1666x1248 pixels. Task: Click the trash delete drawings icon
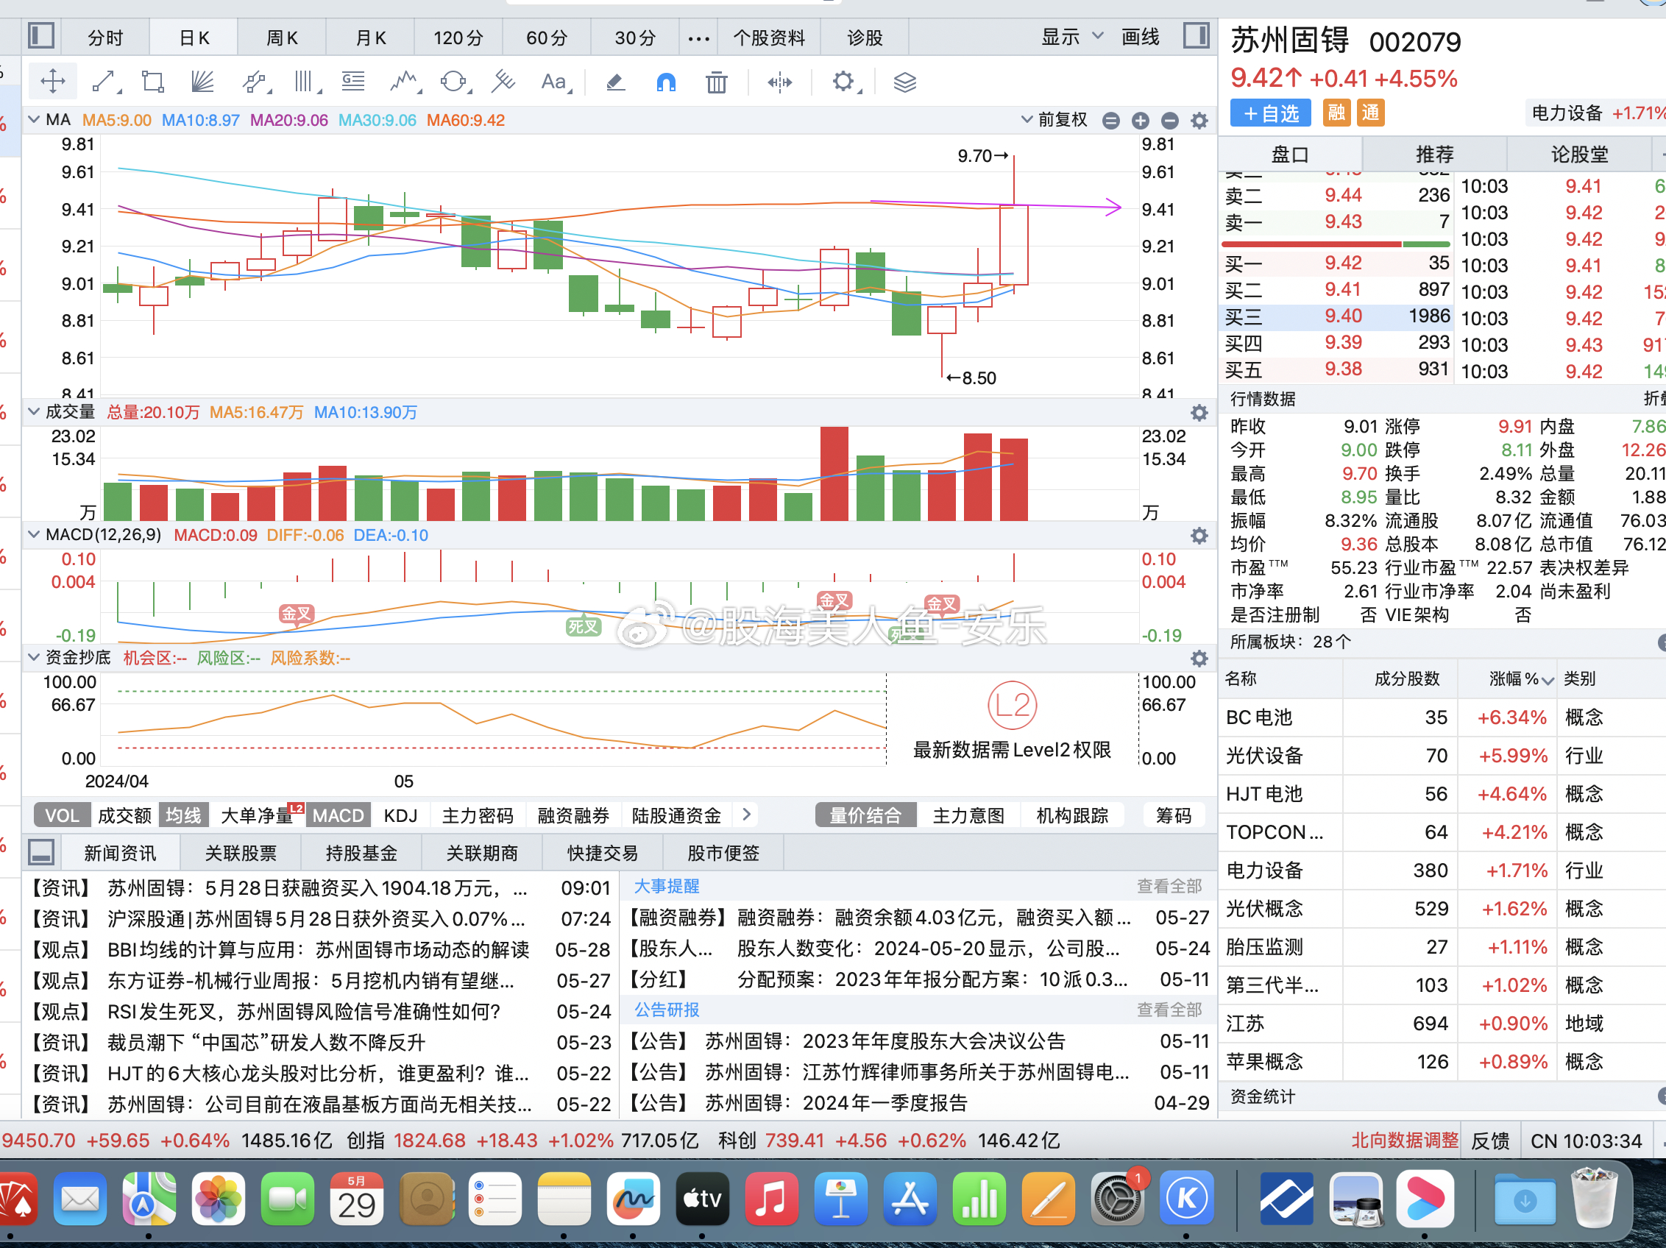coord(716,82)
